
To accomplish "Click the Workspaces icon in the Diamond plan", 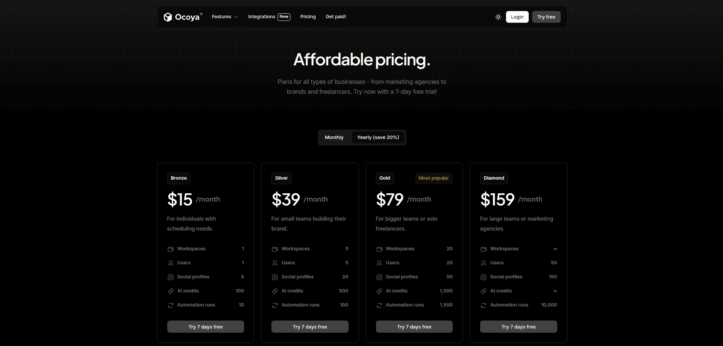I will pyautogui.click(x=483, y=249).
